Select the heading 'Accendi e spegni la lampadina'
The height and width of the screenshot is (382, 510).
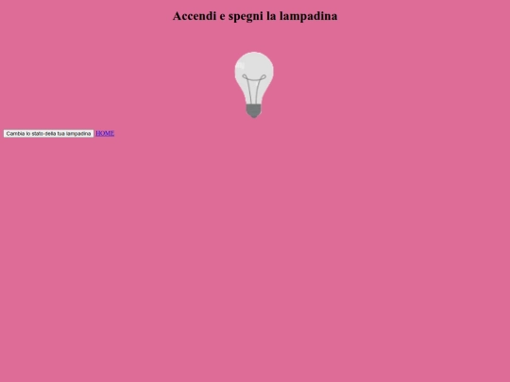[255, 16]
